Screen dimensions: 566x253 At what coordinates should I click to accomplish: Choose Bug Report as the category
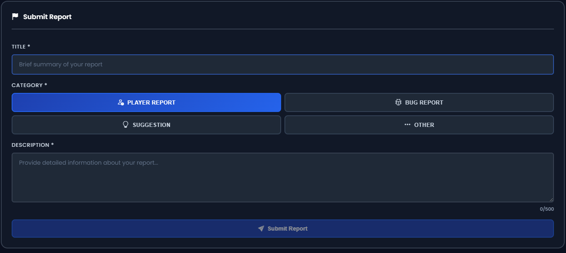[419, 102]
